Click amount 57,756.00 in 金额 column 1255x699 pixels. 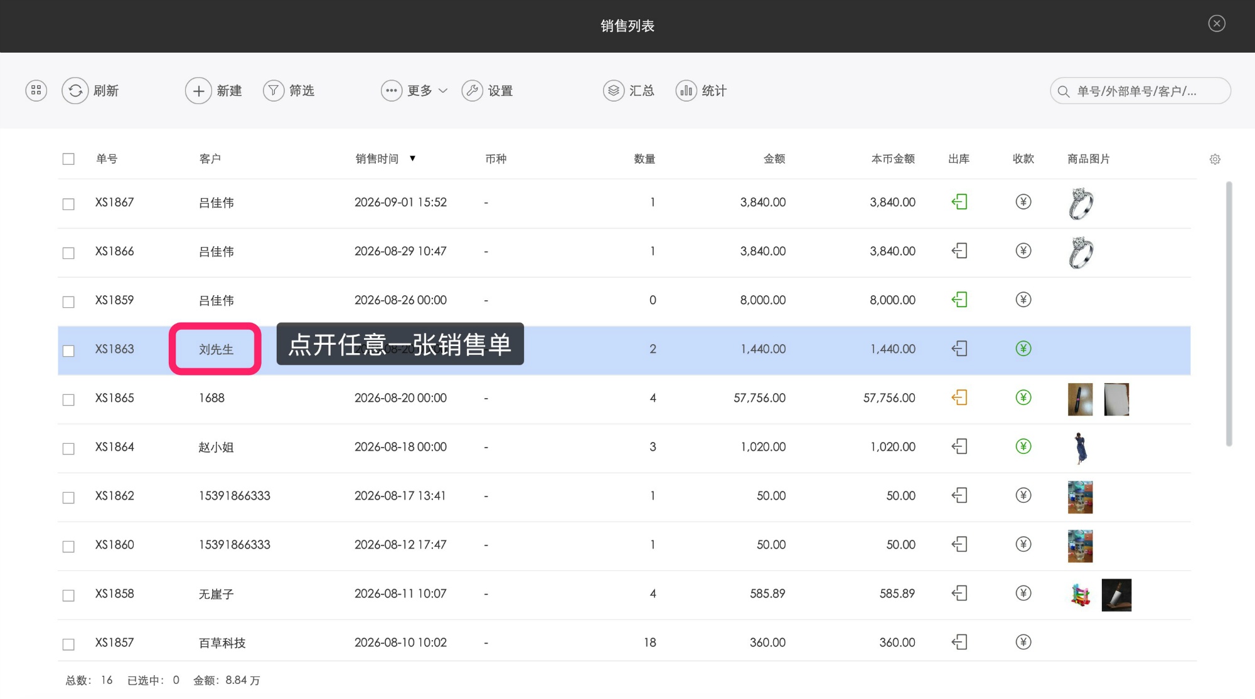click(759, 398)
